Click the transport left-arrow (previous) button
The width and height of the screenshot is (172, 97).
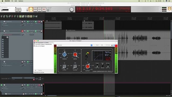pyautogui.click(x=17, y=10)
